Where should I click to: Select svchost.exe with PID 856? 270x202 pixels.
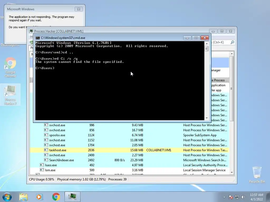pyautogui.click(x=129, y=130)
